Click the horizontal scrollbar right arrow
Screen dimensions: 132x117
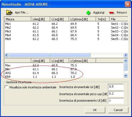coord(126,55)
